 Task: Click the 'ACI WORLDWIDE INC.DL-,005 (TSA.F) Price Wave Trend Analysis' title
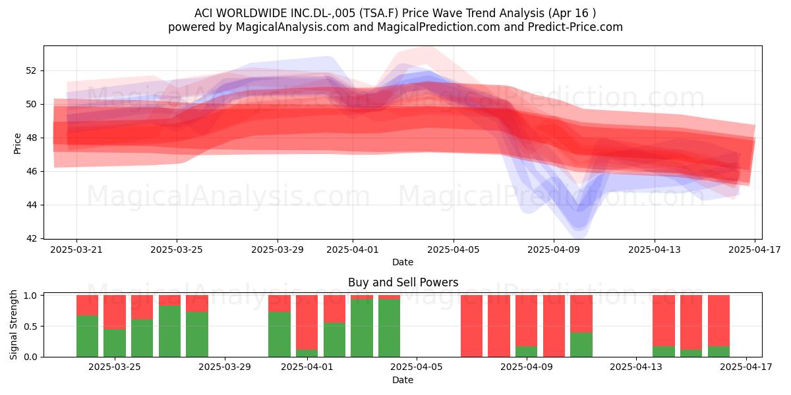(x=395, y=13)
